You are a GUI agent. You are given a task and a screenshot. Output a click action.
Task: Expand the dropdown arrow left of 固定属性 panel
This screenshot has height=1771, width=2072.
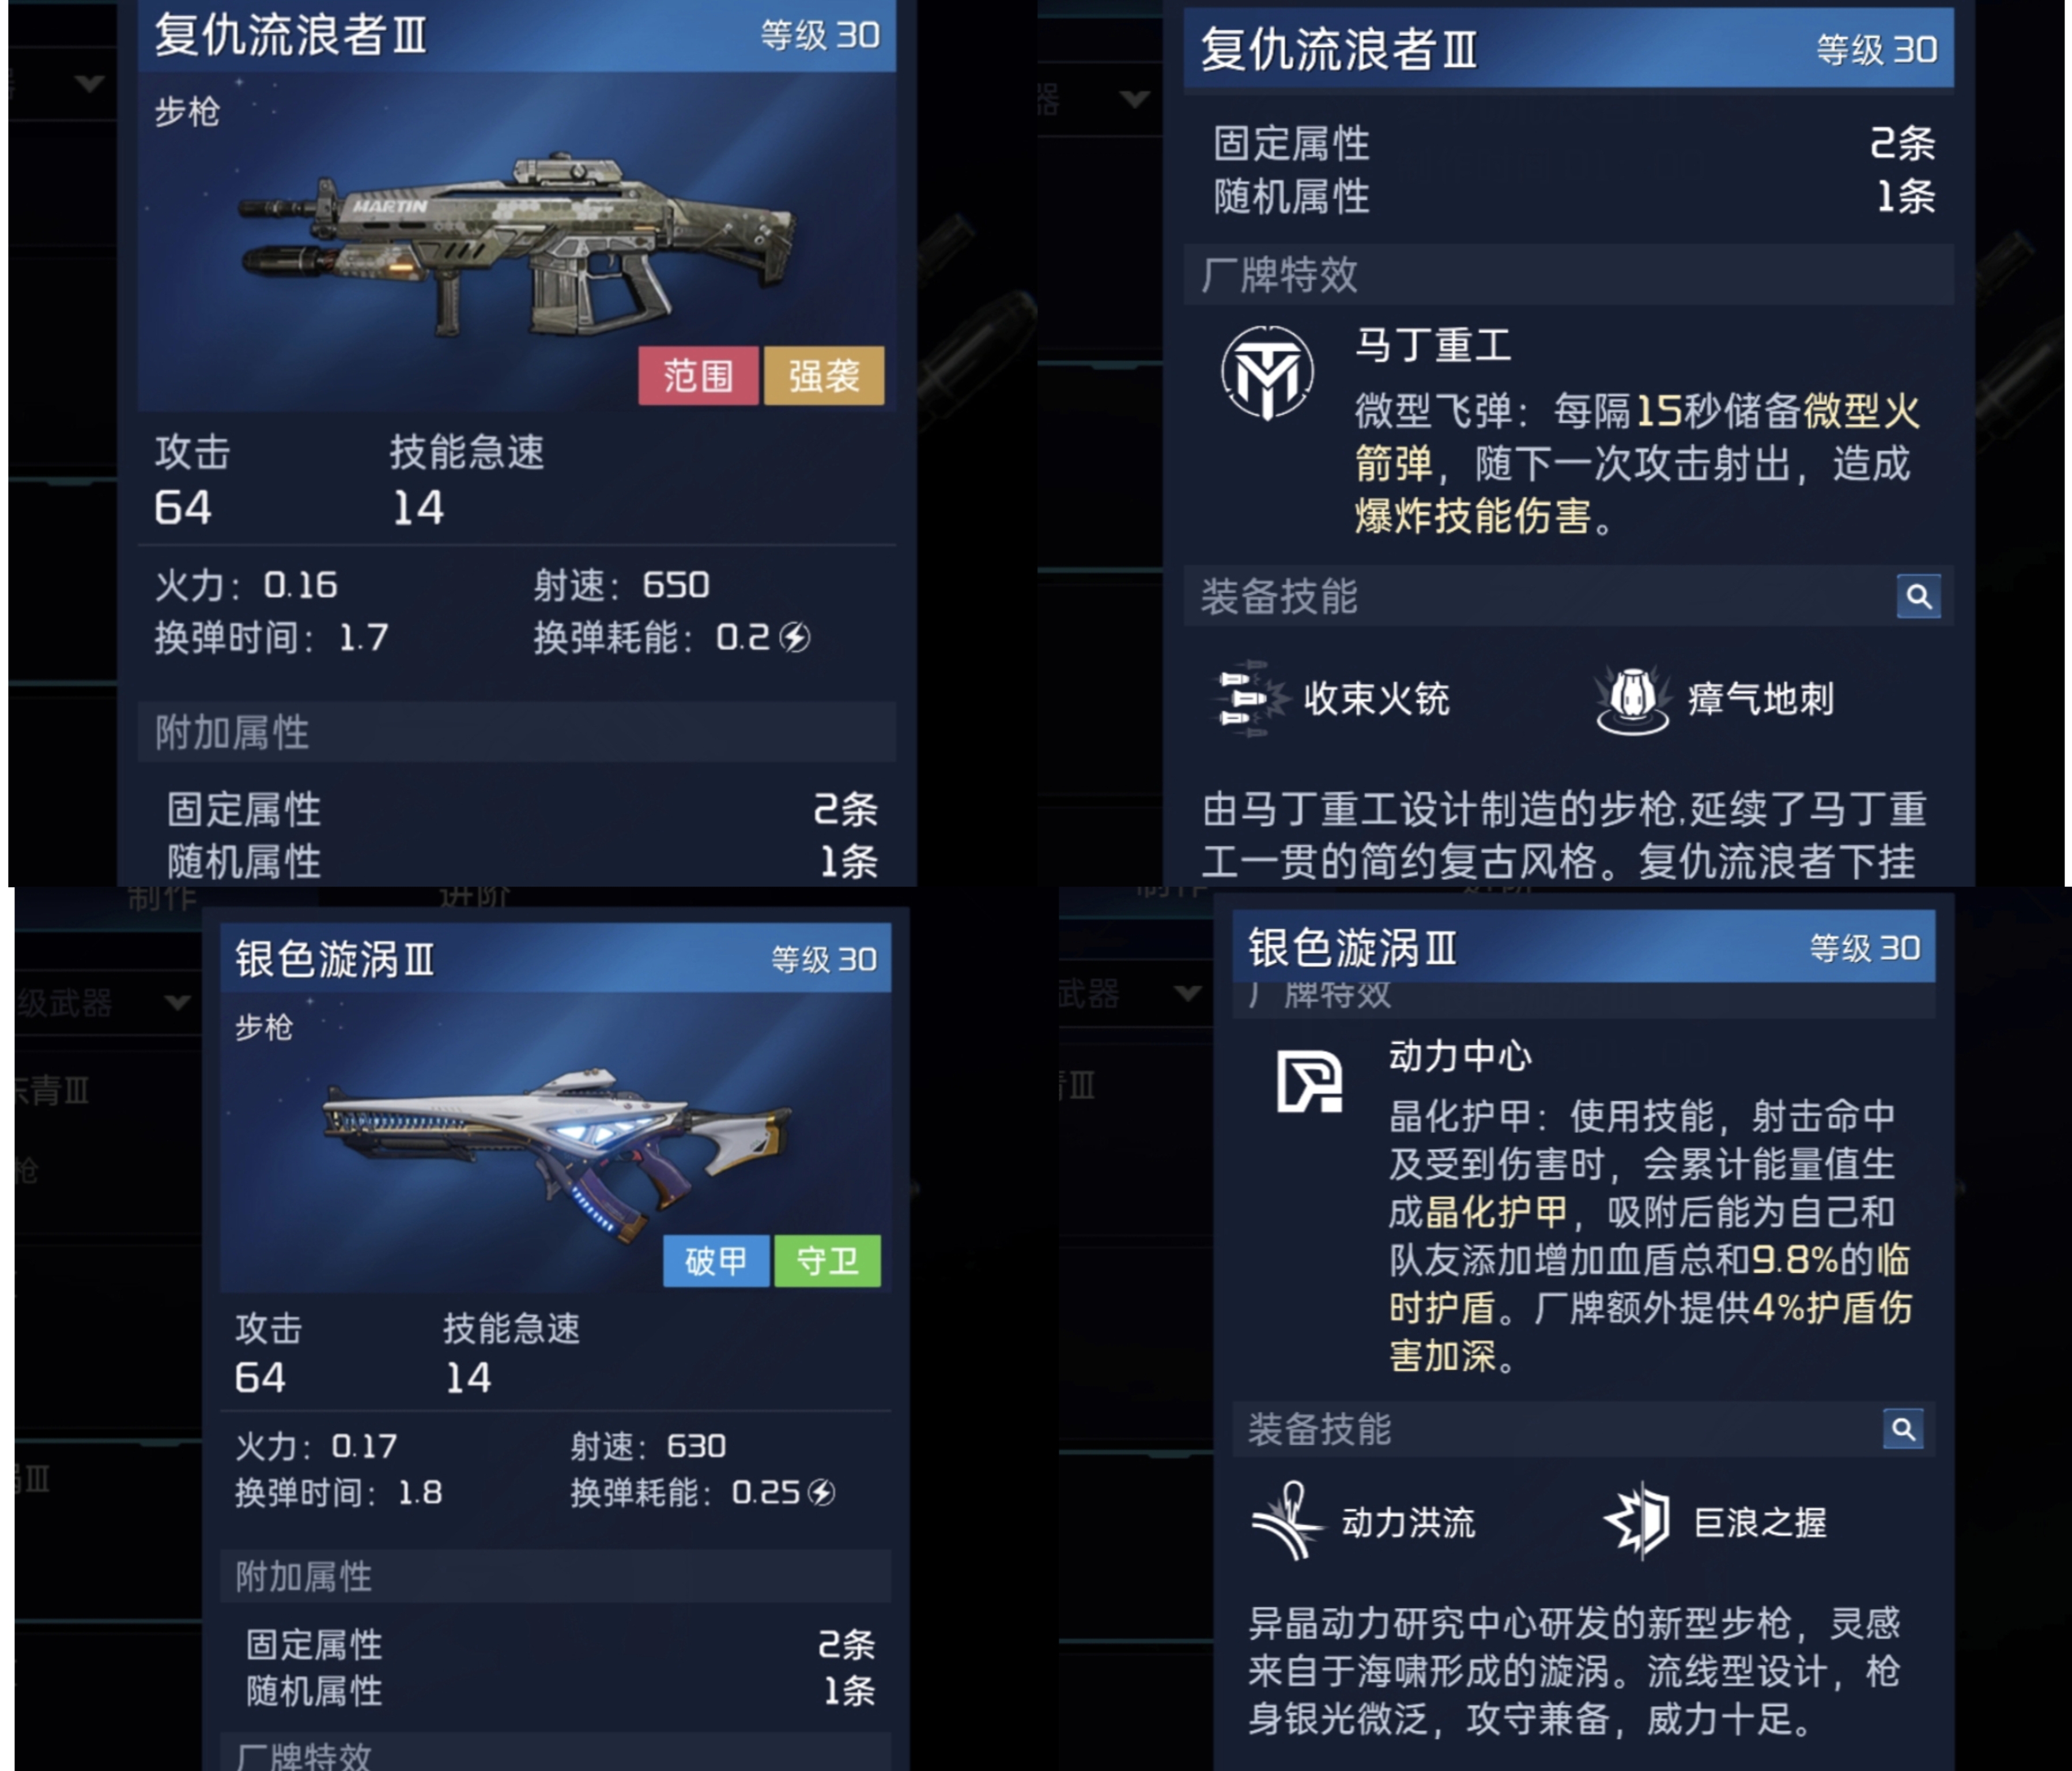tap(1134, 98)
